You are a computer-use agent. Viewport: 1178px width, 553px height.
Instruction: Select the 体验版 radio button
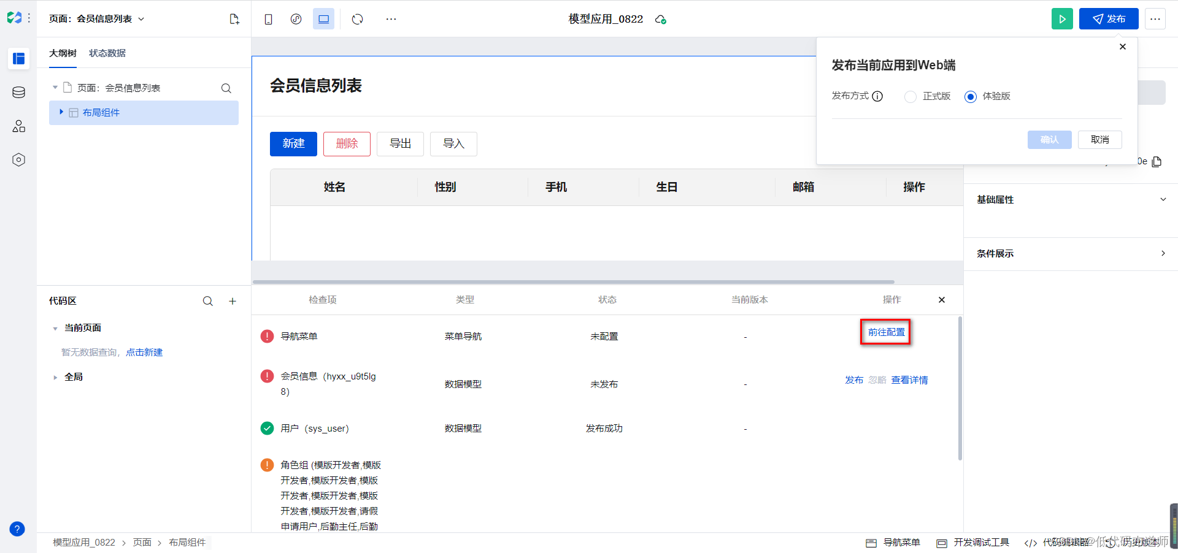coord(970,97)
